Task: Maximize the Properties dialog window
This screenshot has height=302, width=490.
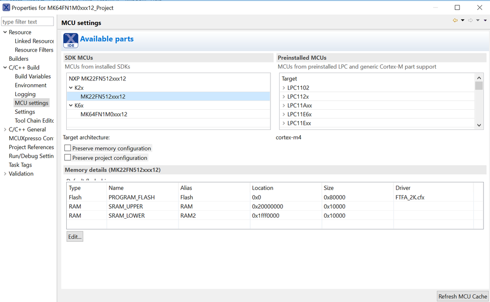Action: [x=457, y=8]
